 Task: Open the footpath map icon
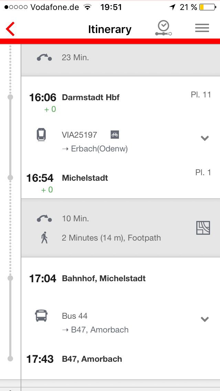[203, 228]
